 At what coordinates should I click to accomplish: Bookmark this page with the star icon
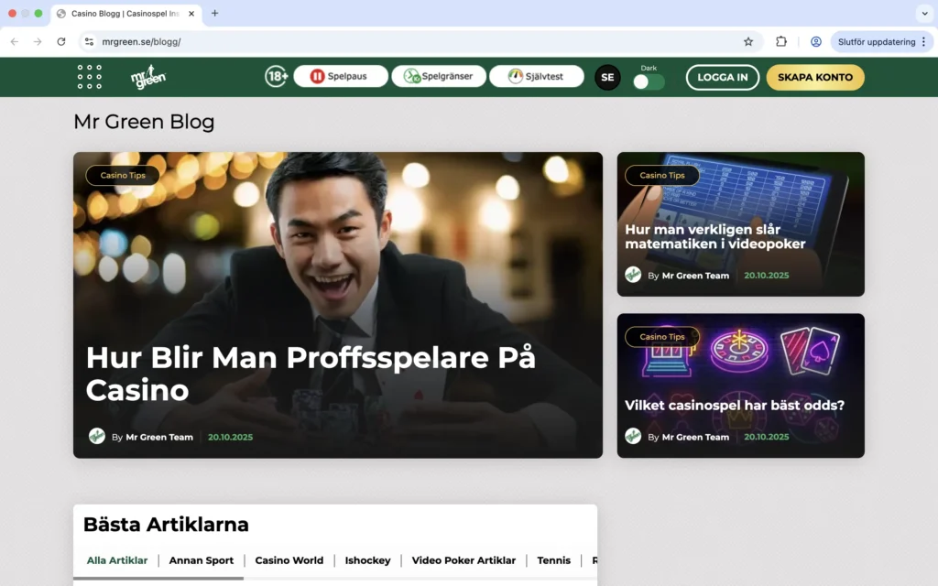(x=748, y=42)
